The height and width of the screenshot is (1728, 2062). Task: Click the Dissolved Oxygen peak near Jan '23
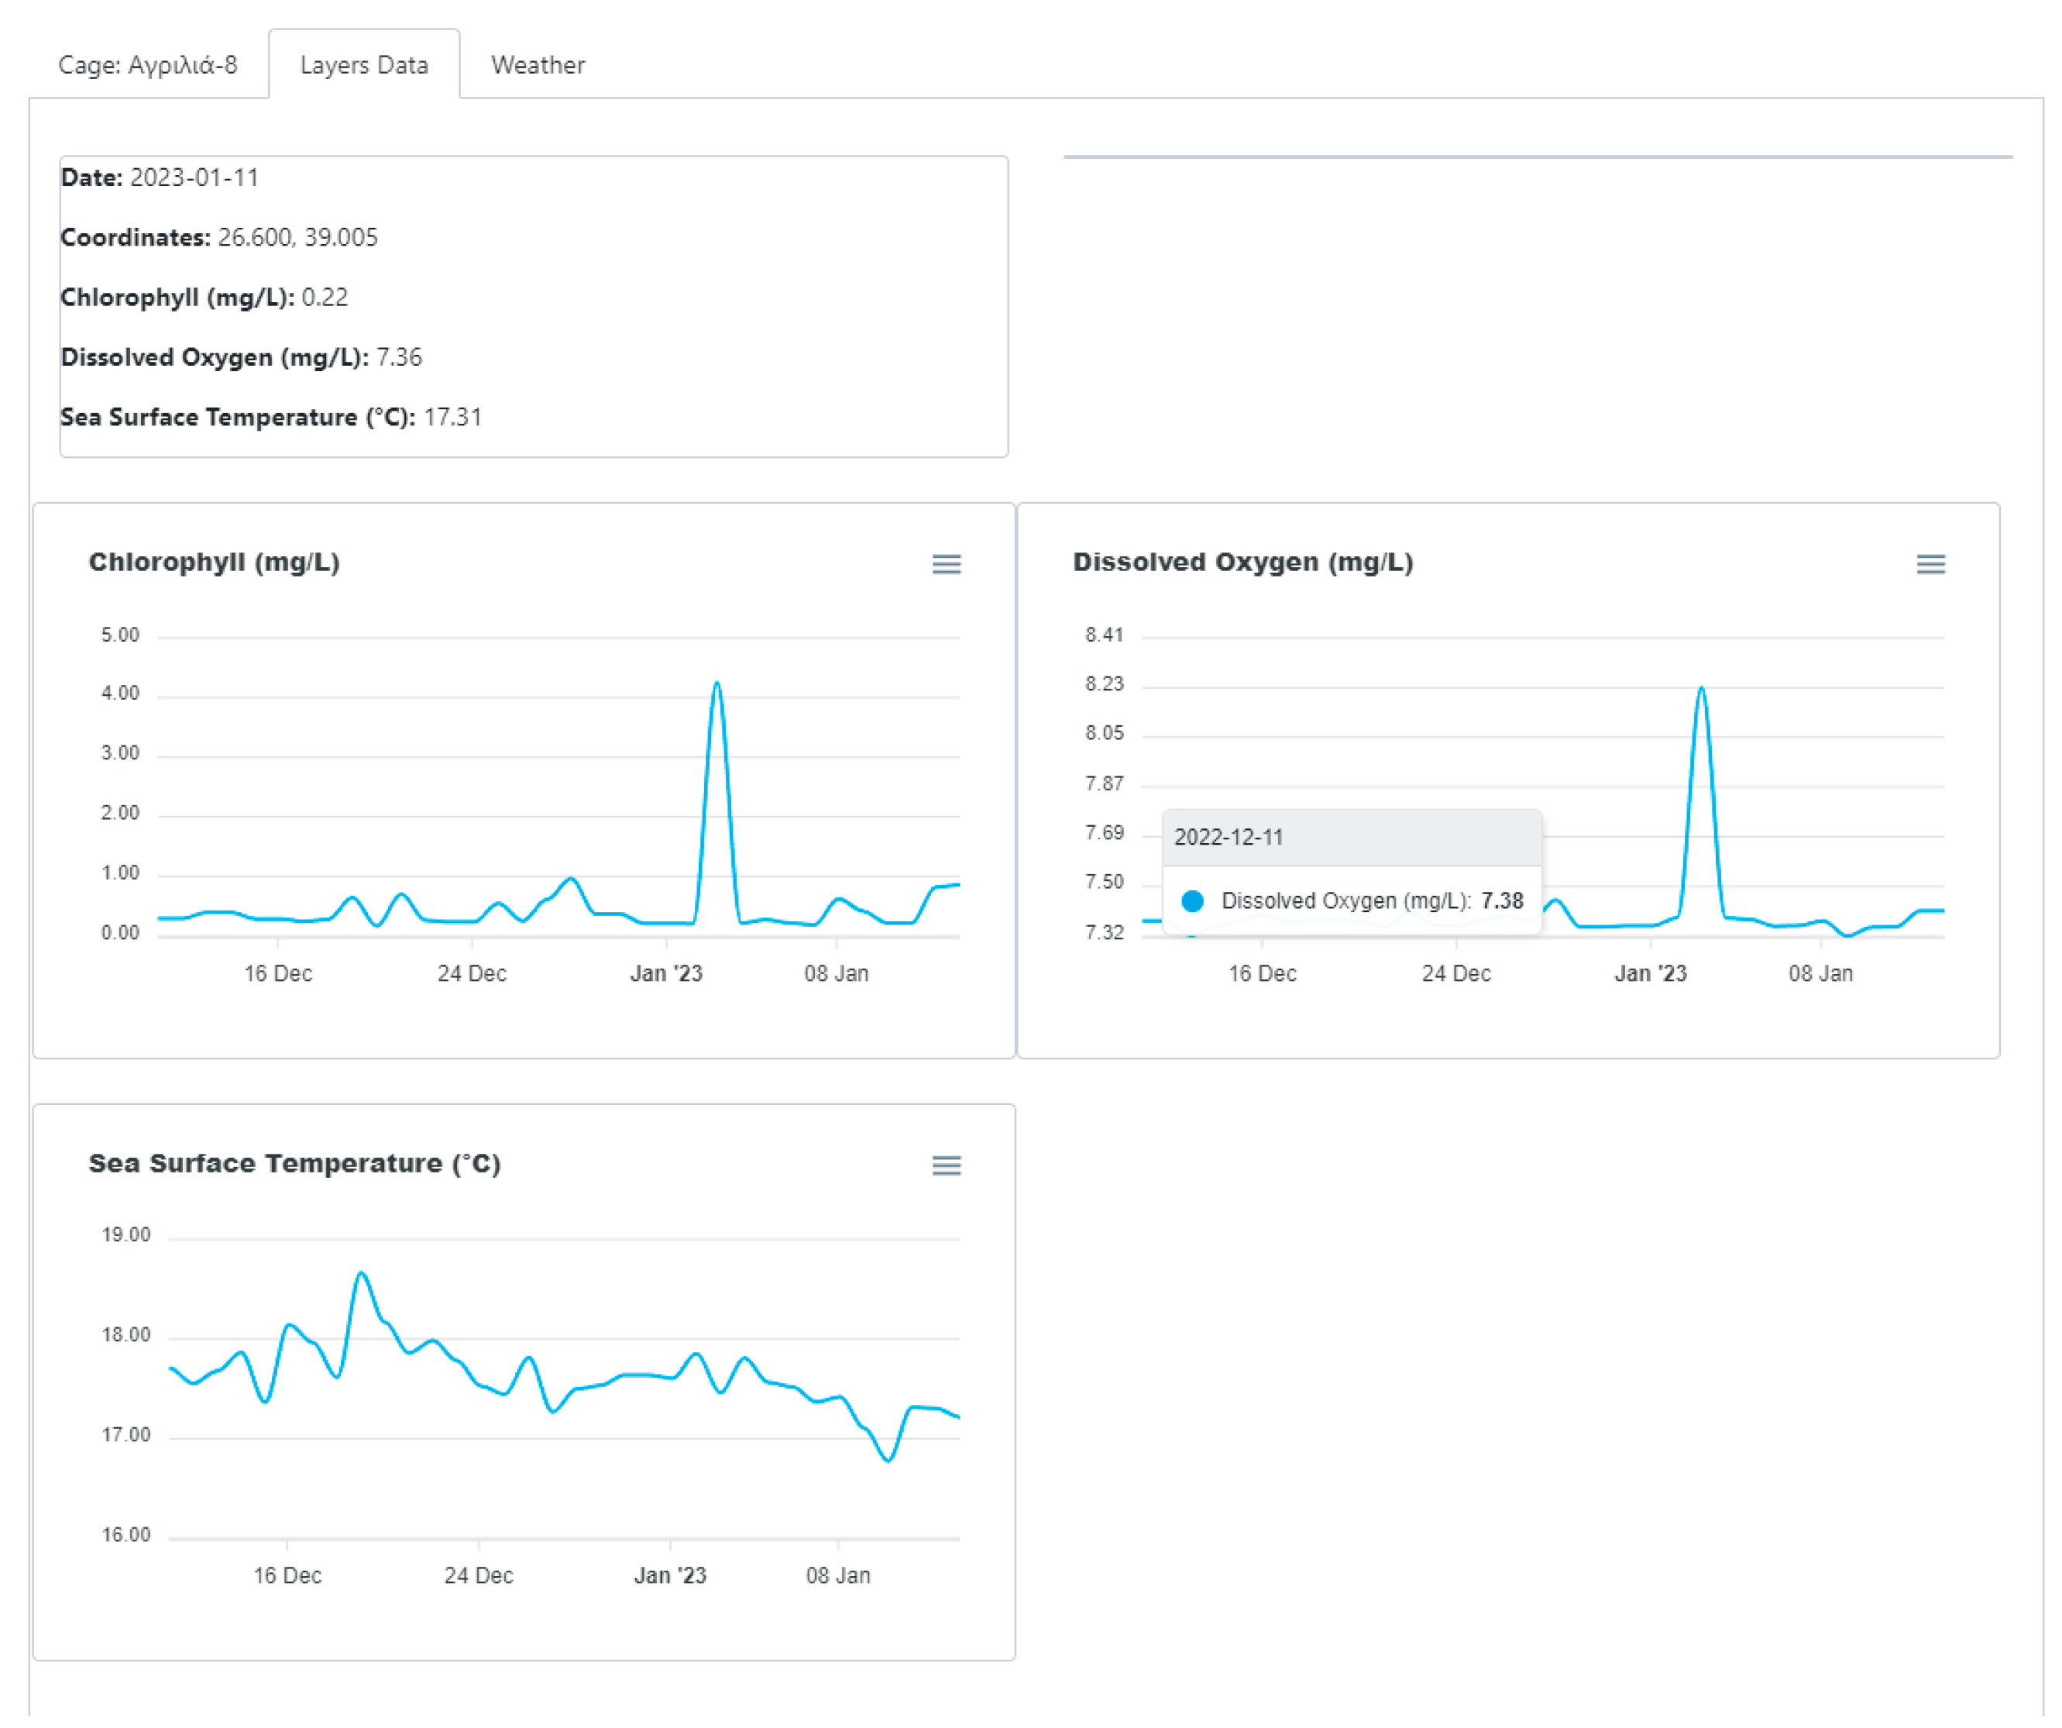(1701, 687)
